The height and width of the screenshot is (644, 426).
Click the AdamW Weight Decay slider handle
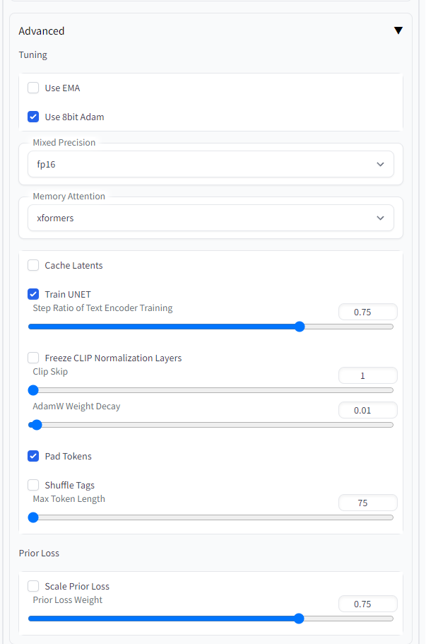pyautogui.click(x=35, y=424)
